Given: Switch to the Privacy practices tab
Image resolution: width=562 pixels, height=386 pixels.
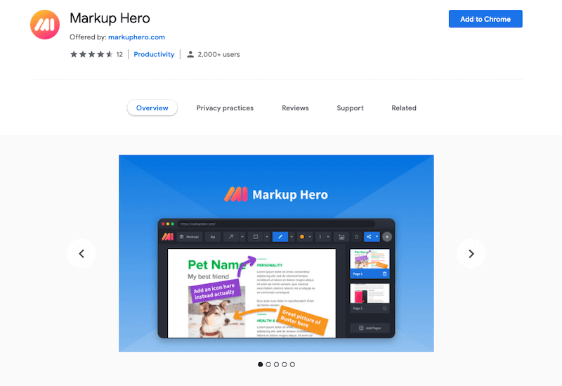Looking at the screenshot, I should (x=225, y=108).
